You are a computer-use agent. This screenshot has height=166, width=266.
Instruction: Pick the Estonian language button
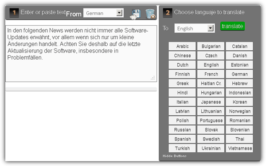(239, 65)
